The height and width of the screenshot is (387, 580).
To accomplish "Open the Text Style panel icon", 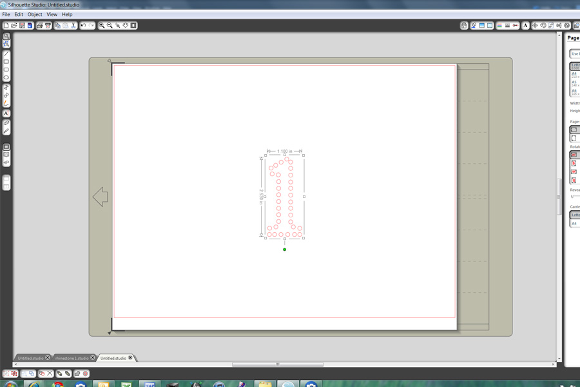I will click(x=526, y=25).
